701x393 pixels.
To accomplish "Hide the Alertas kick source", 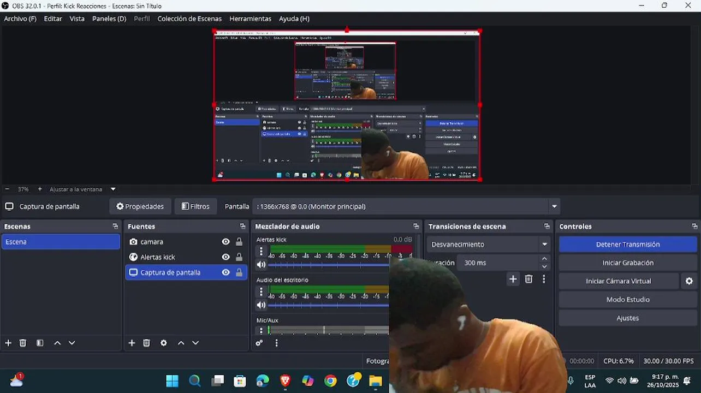I will [225, 257].
